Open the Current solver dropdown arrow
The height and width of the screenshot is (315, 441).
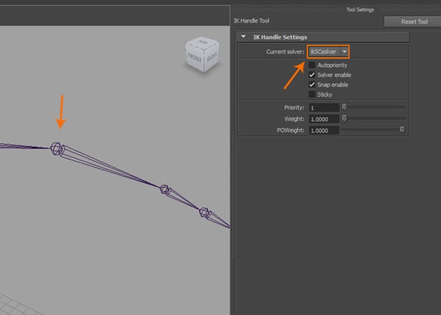(x=344, y=52)
